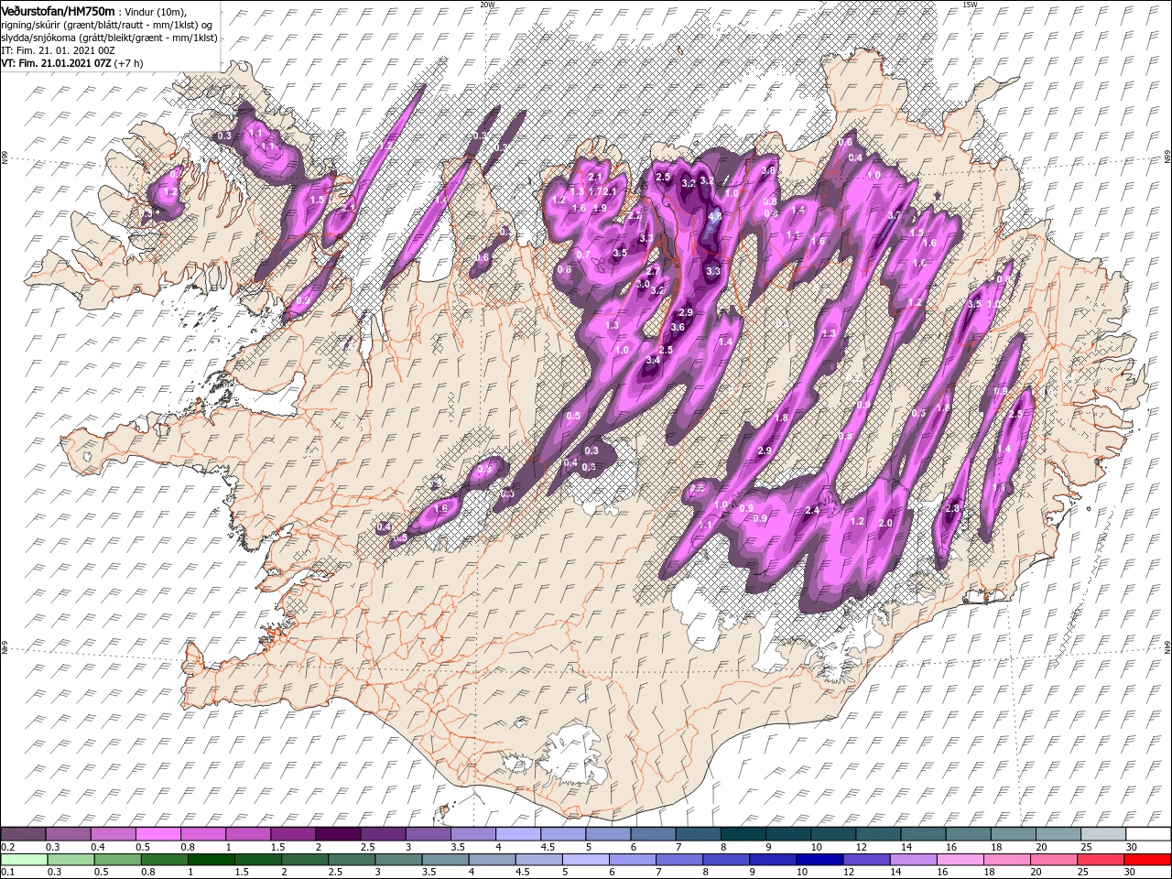
Task: Click the 3.7 snowfall value on map
Action: 895,215
